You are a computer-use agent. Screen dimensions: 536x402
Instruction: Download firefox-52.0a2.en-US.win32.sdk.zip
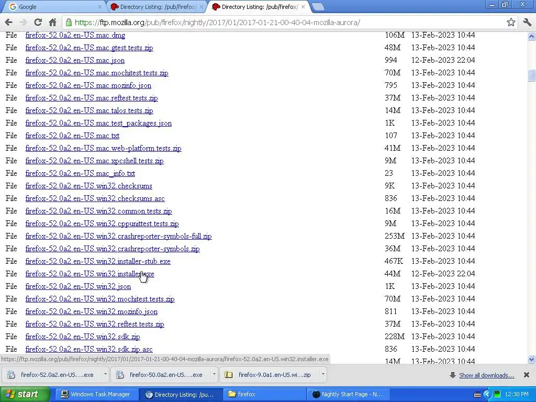pyautogui.click(x=83, y=337)
